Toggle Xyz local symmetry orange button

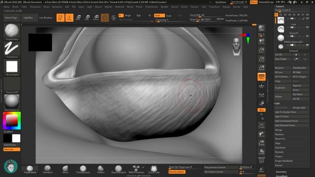(x=261, y=110)
